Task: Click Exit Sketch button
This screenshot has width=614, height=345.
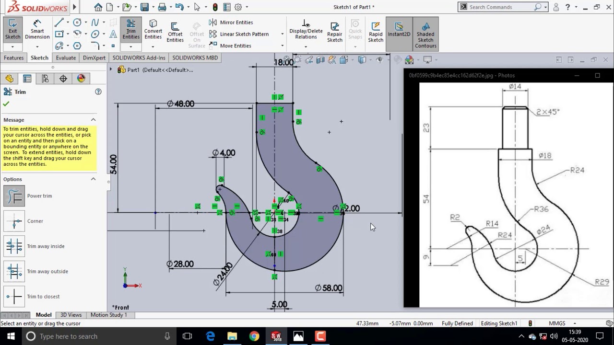Action: click(12, 30)
